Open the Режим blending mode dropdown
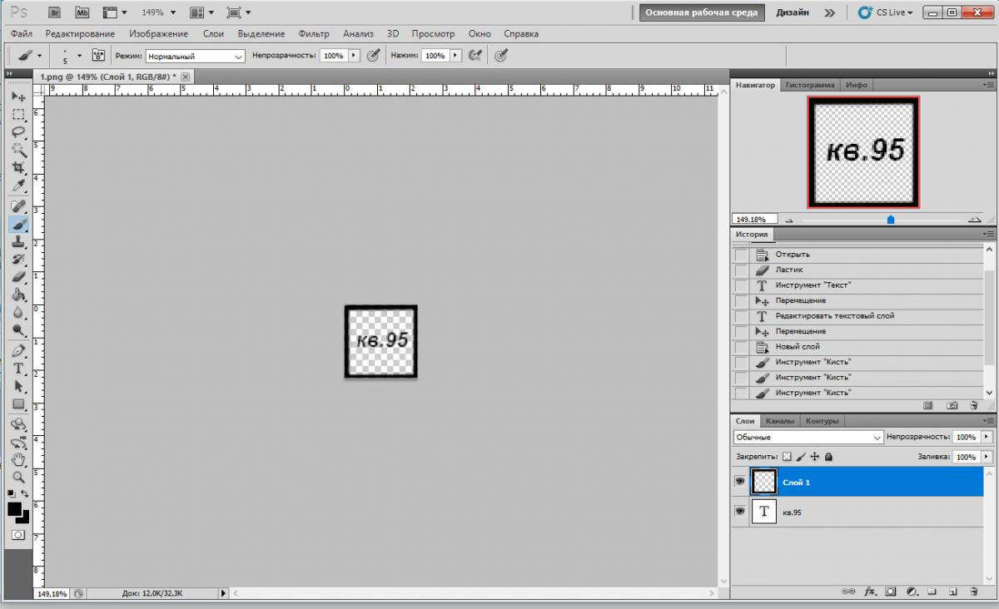The image size is (999, 609). pos(195,56)
